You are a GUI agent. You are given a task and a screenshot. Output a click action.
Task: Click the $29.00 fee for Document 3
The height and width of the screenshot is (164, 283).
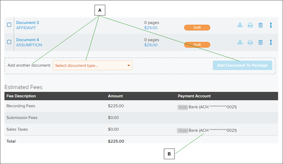pos(151,28)
